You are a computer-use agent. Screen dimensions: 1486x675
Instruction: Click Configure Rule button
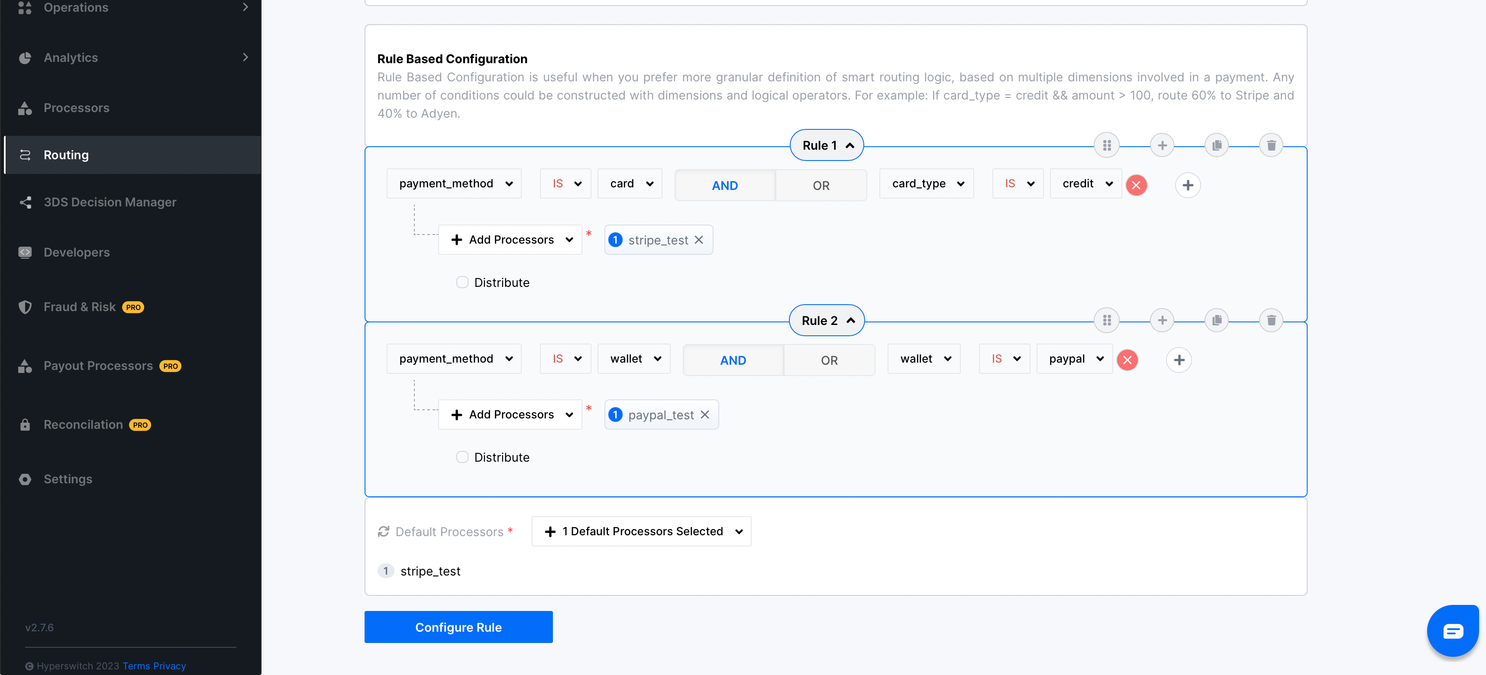click(x=458, y=627)
